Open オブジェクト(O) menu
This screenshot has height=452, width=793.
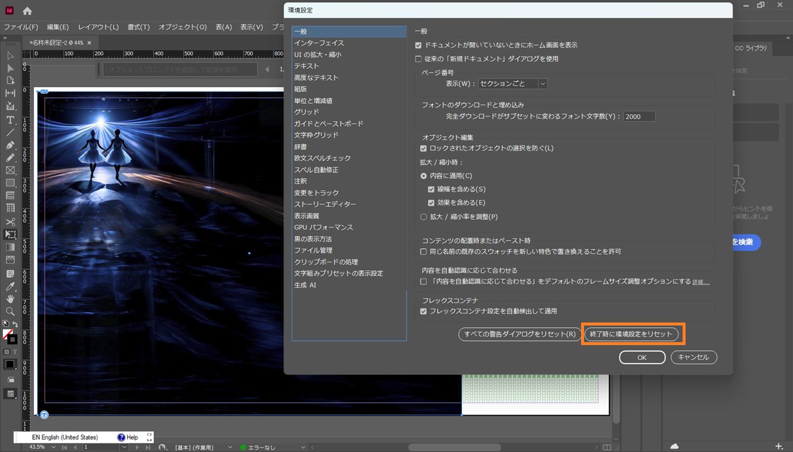click(182, 27)
